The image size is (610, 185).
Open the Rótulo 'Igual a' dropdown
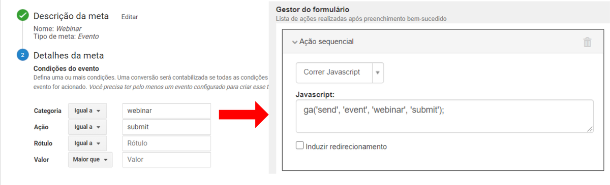tap(88, 143)
